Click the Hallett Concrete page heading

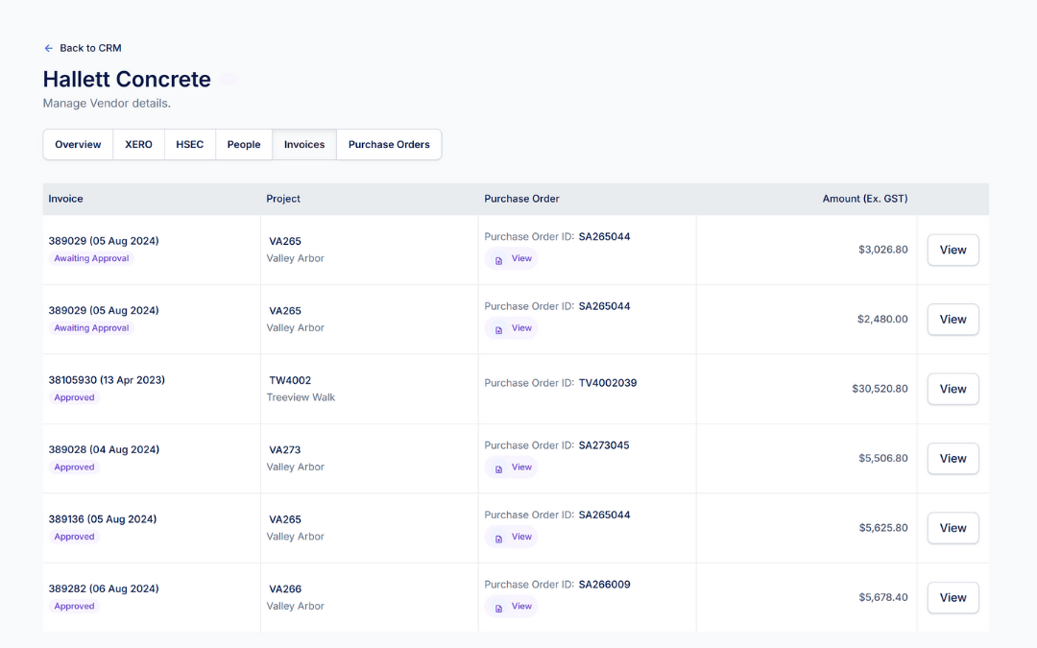(127, 80)
